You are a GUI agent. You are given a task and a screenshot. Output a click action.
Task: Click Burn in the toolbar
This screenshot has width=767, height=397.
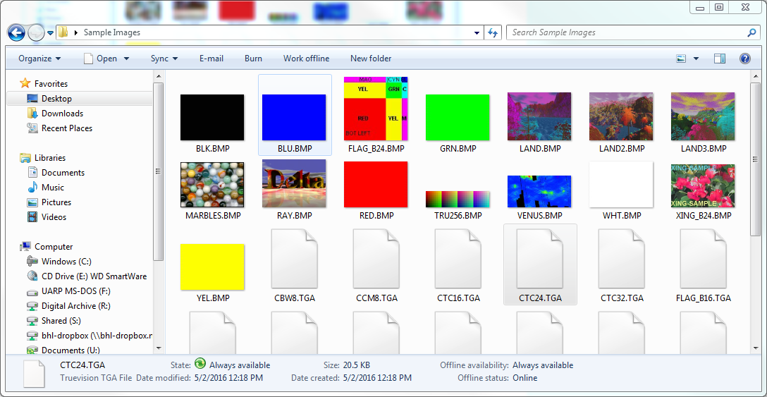click(253, 59)
